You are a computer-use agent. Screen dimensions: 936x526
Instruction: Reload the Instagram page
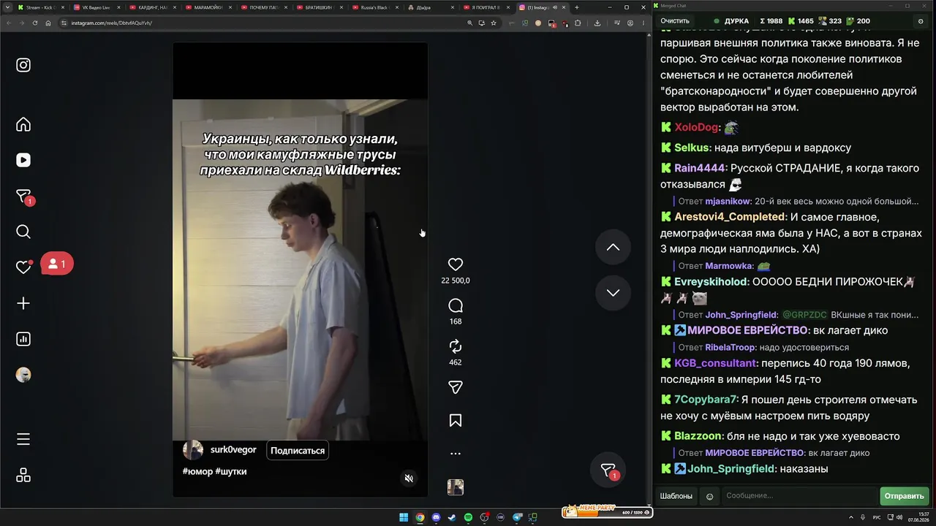click(35, 23)
